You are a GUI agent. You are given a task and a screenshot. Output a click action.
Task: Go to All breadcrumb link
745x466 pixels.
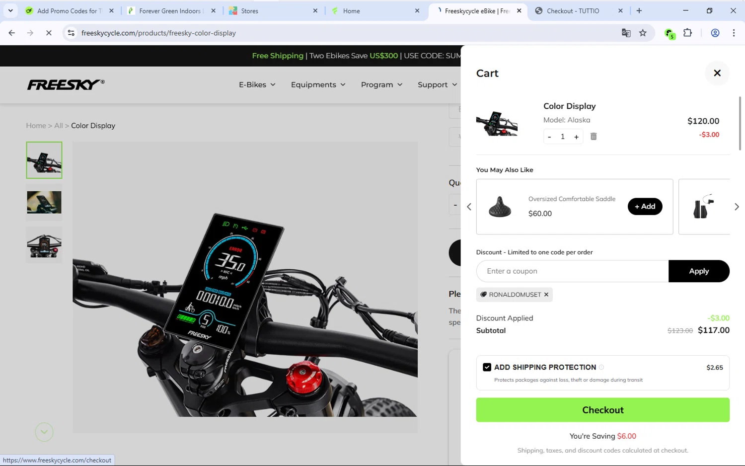tap(59, 126)
